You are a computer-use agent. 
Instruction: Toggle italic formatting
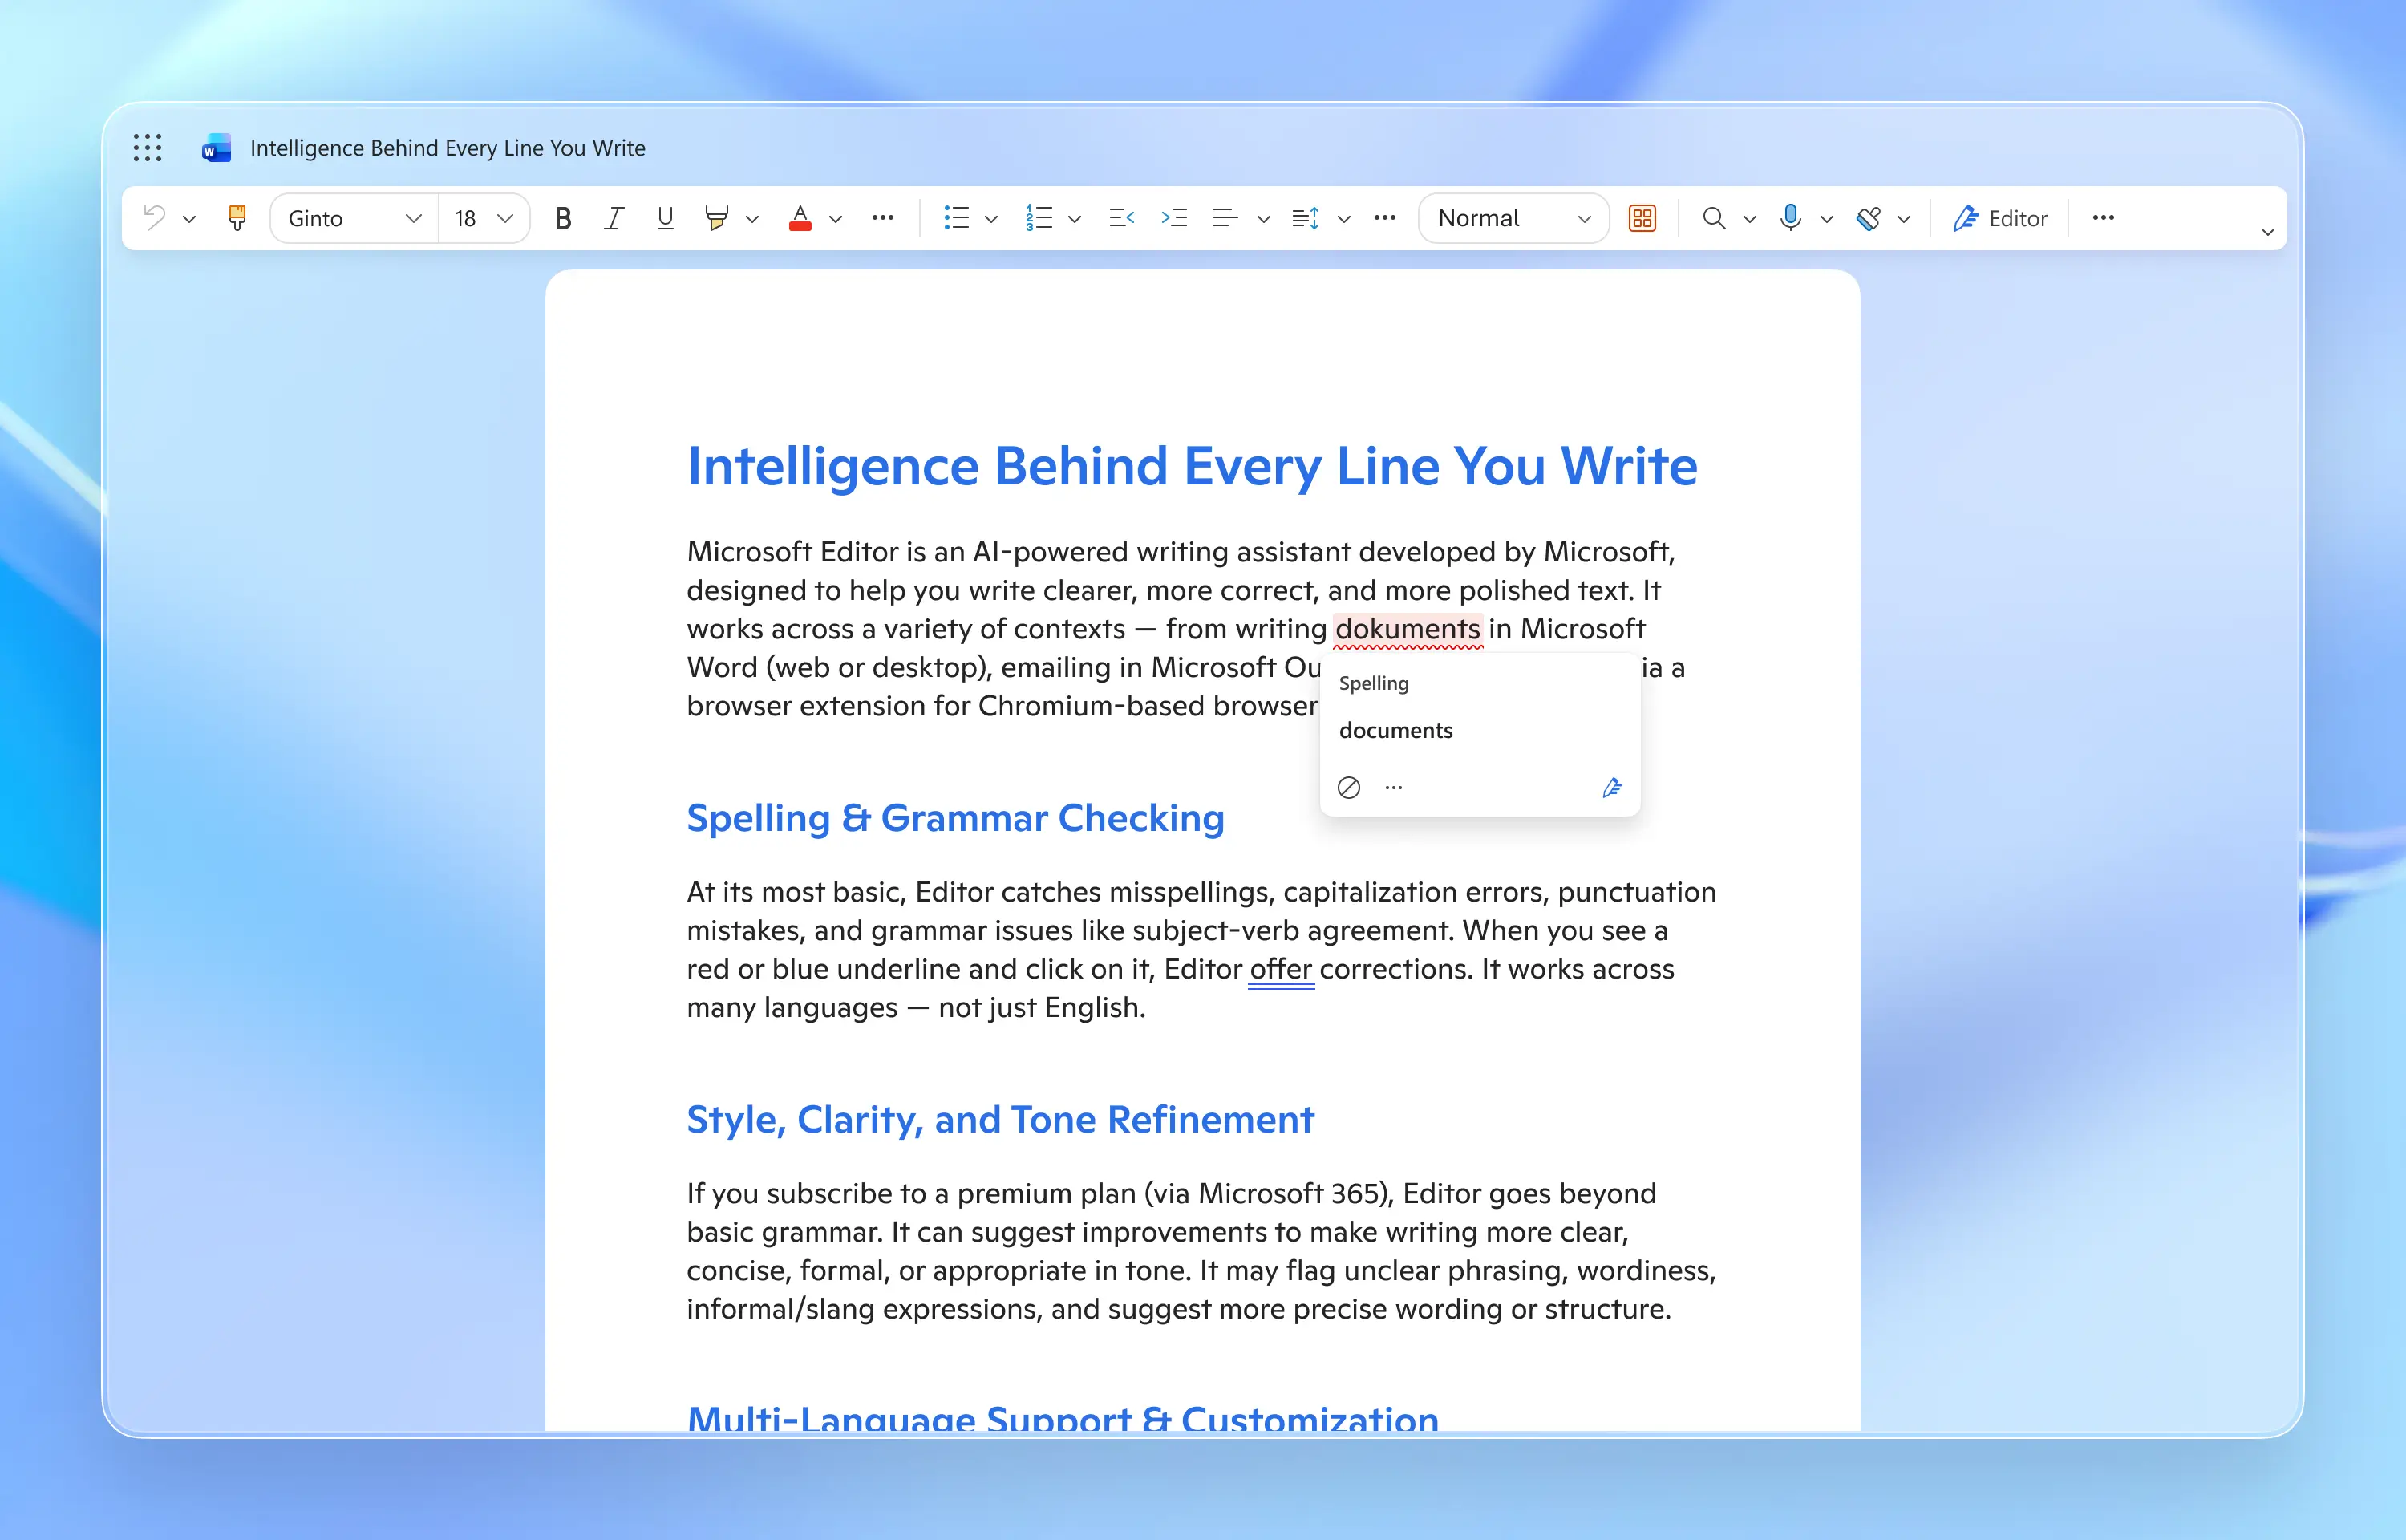(614, 218)
